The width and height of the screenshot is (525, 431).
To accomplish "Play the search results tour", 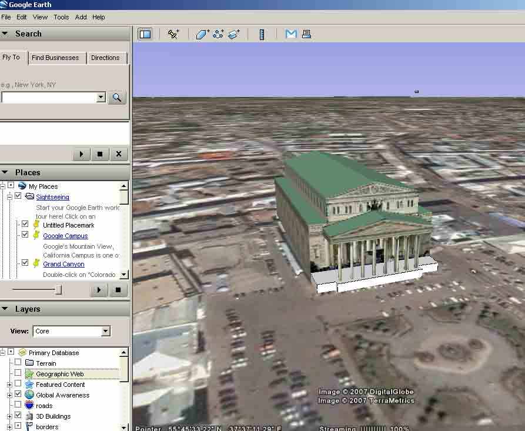I will tap(81, 154).
